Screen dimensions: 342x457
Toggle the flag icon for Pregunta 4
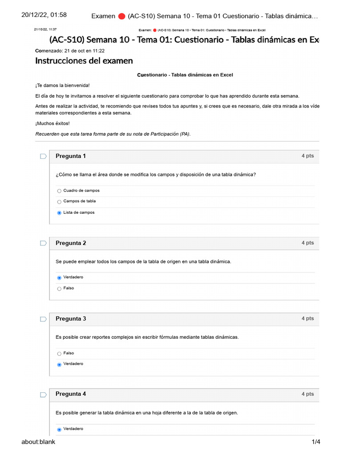[x=43, y=395]
